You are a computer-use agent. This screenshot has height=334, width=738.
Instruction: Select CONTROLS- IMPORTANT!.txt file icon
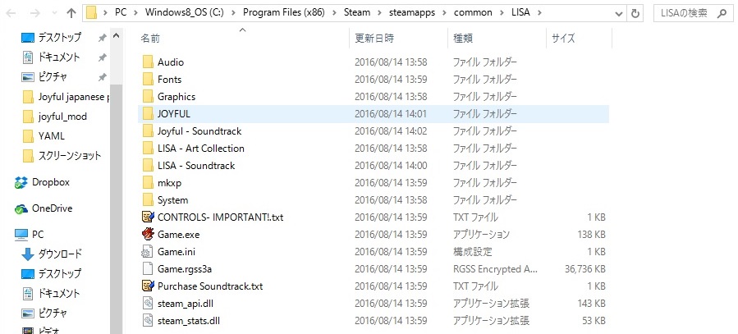coord(148,217)
